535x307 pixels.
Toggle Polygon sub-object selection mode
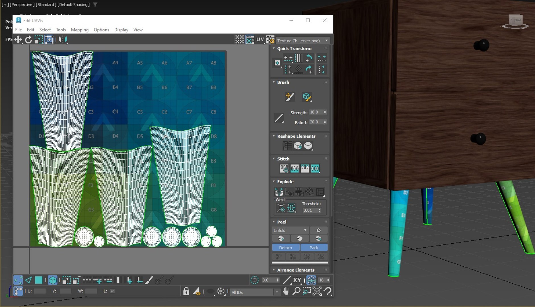coord(39,280)
